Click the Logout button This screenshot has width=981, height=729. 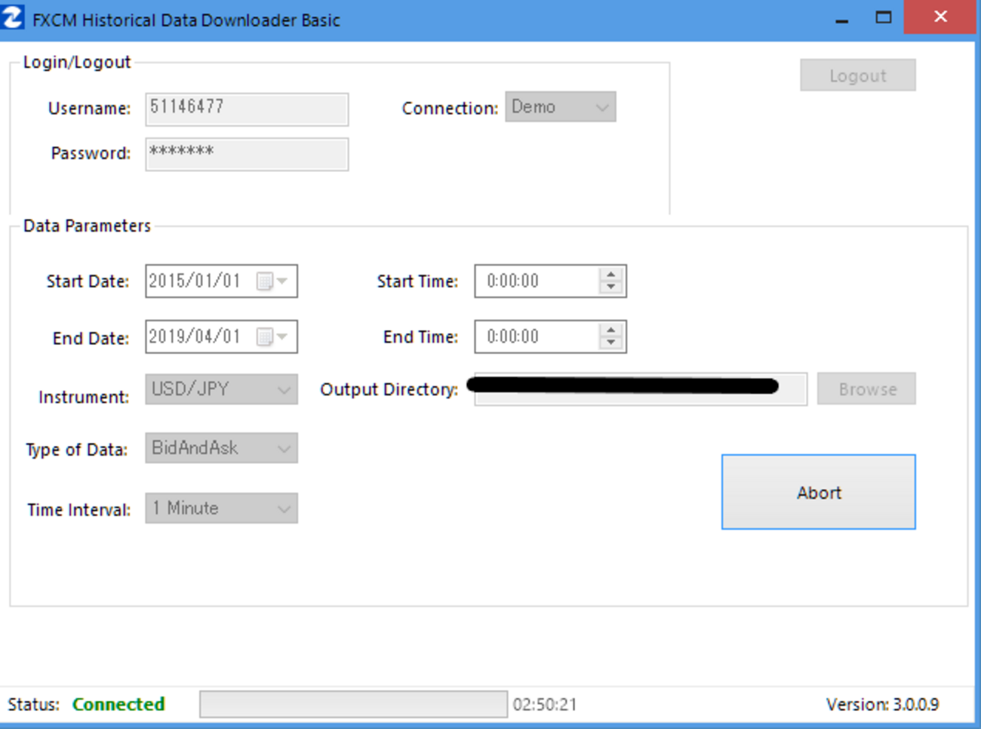[858, 75]
